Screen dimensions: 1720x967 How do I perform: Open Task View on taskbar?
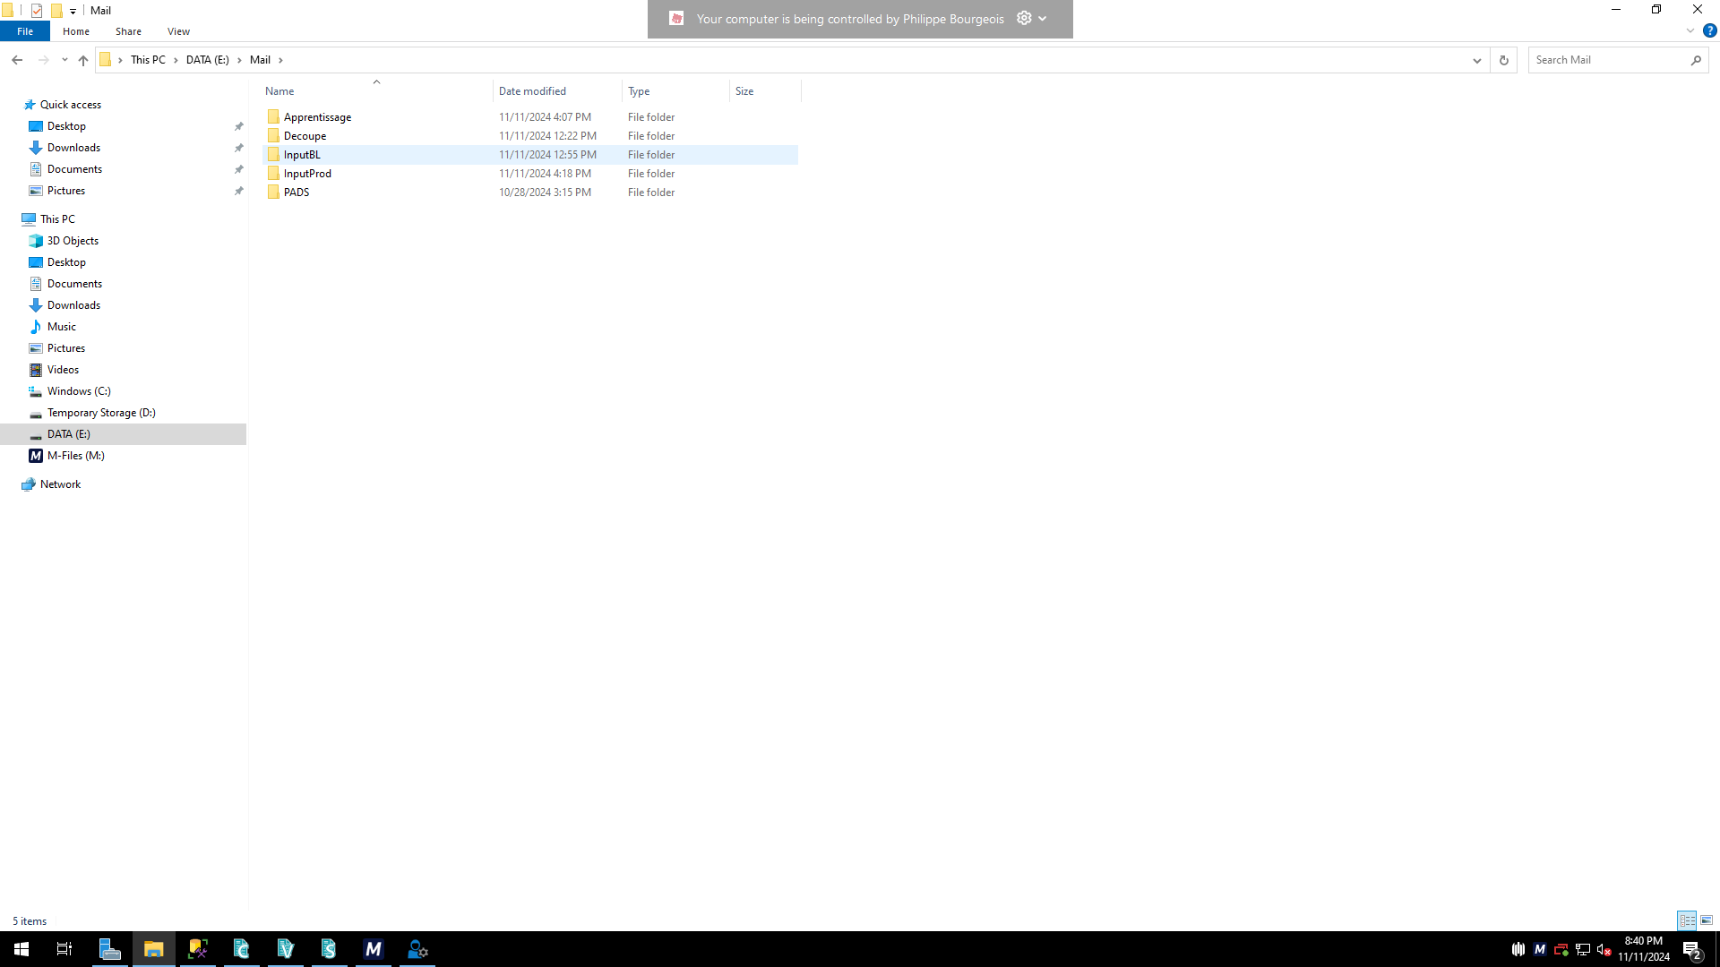[x=64, y=949]
